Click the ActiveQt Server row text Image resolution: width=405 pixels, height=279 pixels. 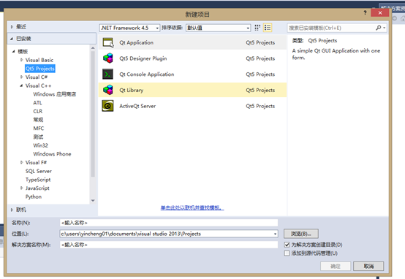(x=137, y=106)
